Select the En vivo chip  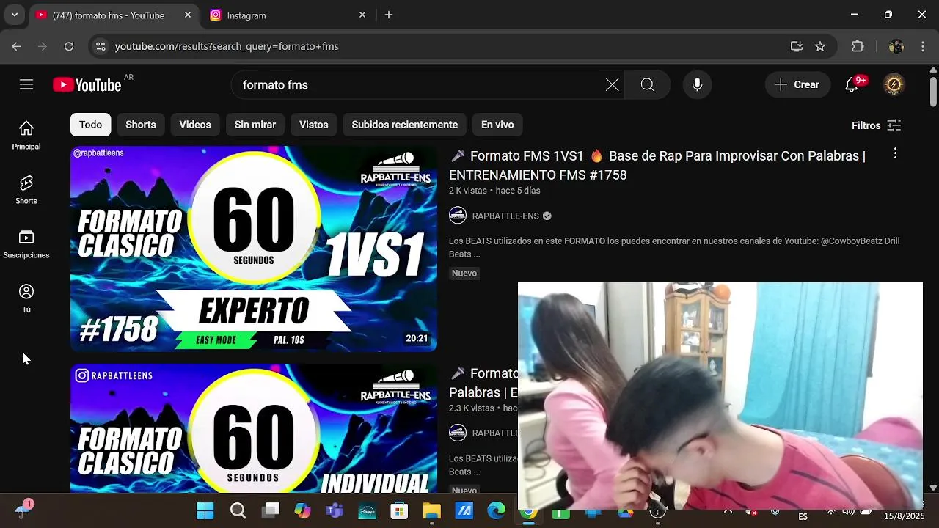point(497,125)
